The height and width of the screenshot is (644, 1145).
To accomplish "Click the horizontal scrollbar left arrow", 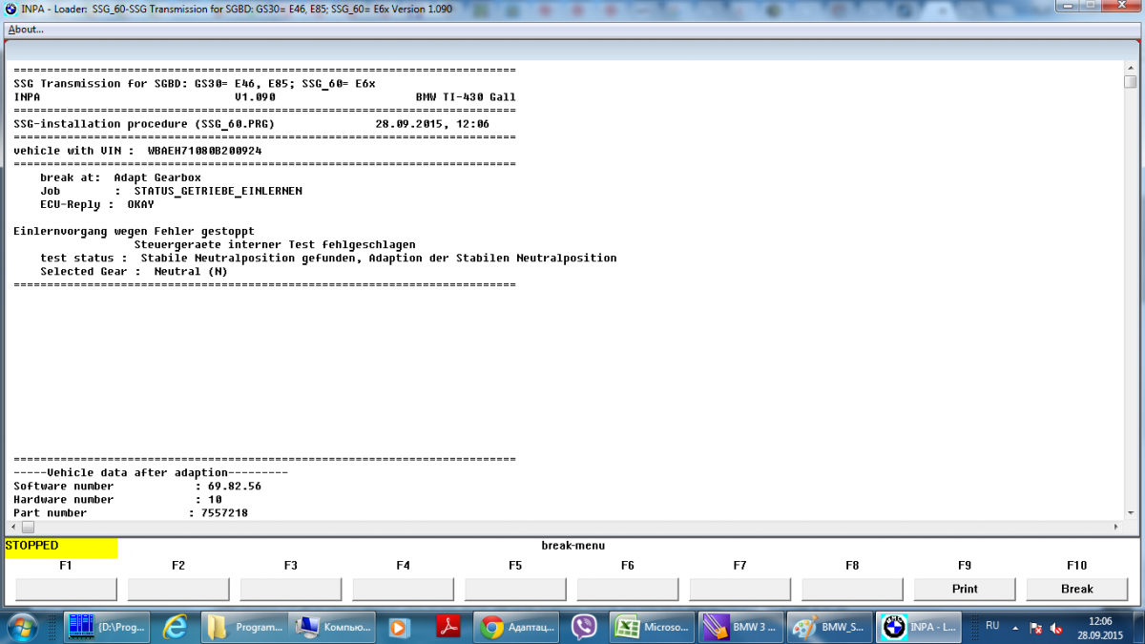I will point(13,527).
